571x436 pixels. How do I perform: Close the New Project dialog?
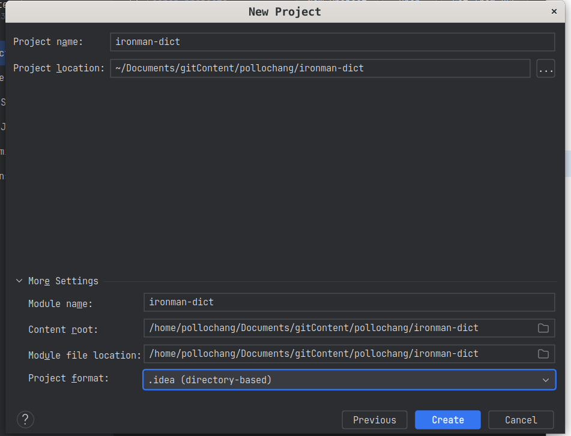tap(554, 11)
